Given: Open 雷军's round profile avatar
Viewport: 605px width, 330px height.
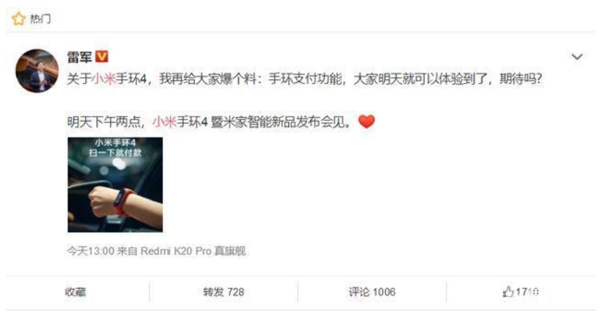Looking at the screenshot, I should tap(37, 70).
